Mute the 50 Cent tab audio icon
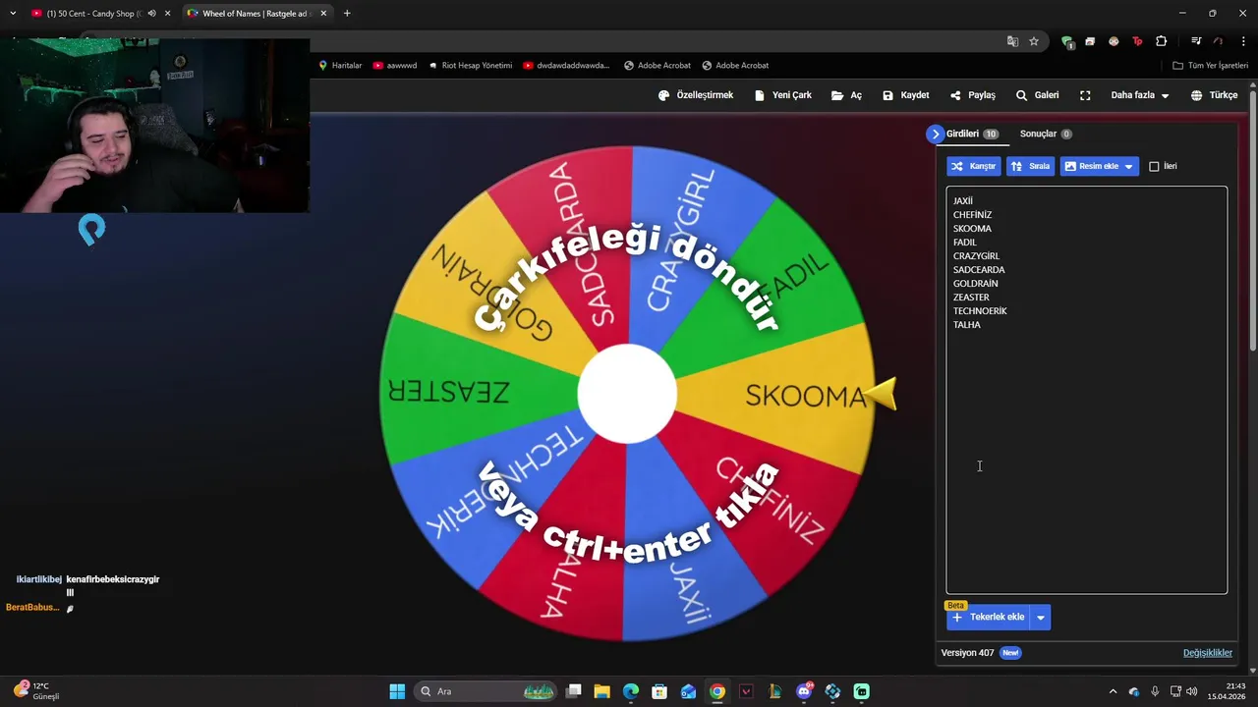 pos(151,14)
